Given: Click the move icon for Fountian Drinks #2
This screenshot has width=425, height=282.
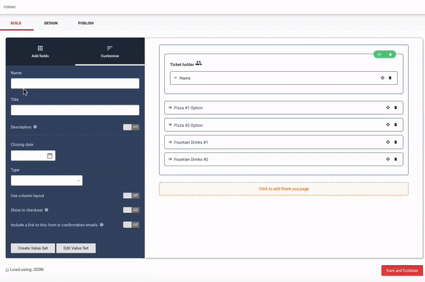Looking at the screenshot, I should (388, 159).
